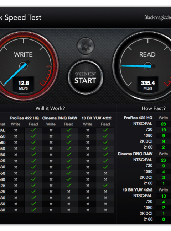Click the WRITE speed gauge dial
The width and height of the screenshot is (171, 231).
pos(24,66)
